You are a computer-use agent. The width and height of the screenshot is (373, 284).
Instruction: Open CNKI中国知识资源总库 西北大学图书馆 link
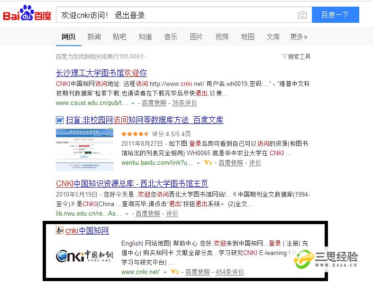pyautogui.click(x=132, y=183)
